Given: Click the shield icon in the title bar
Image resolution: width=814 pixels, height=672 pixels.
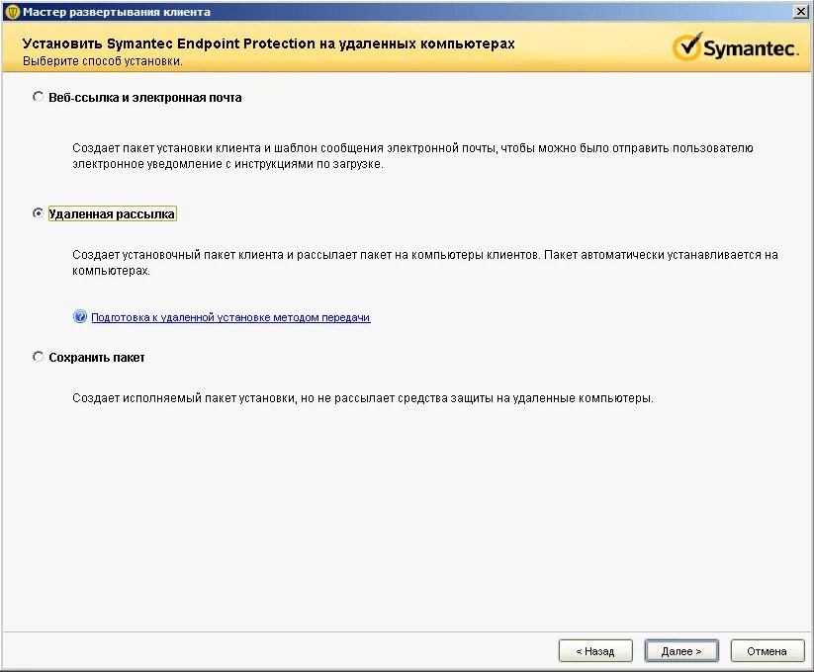Looking at the screenshot, I should click(x=13, y=12).
